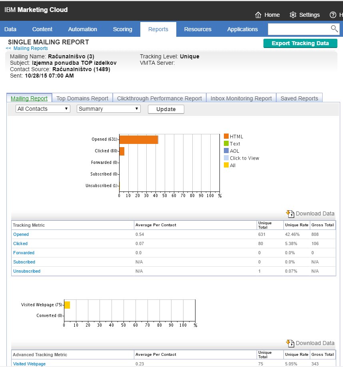
Task: Click the 5.05% unique rate cell
Action: (x=291, y=364)
